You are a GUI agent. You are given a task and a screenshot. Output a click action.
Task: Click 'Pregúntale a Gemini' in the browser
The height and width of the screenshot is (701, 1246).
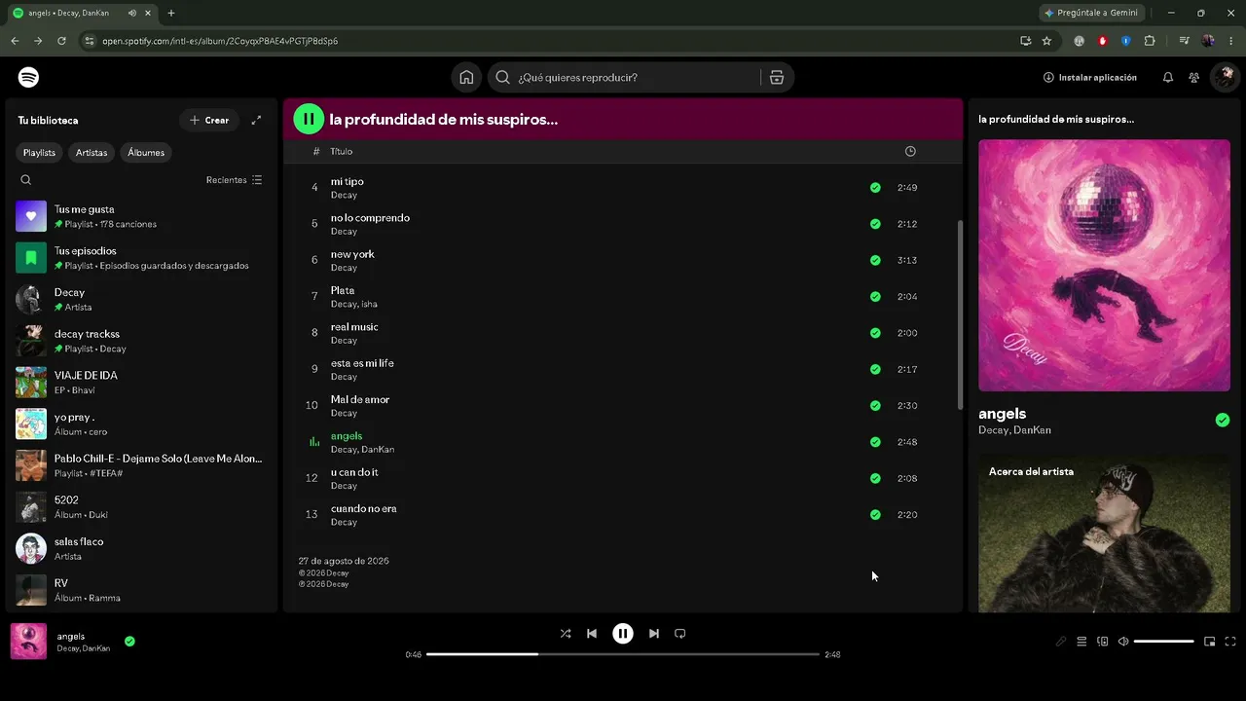[x=1090, y=13]
